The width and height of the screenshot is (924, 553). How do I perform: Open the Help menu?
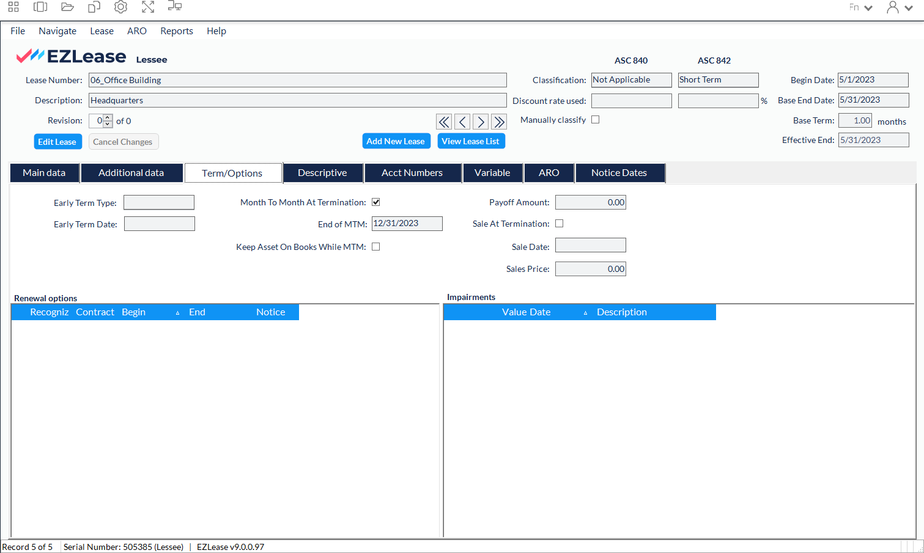216,31
